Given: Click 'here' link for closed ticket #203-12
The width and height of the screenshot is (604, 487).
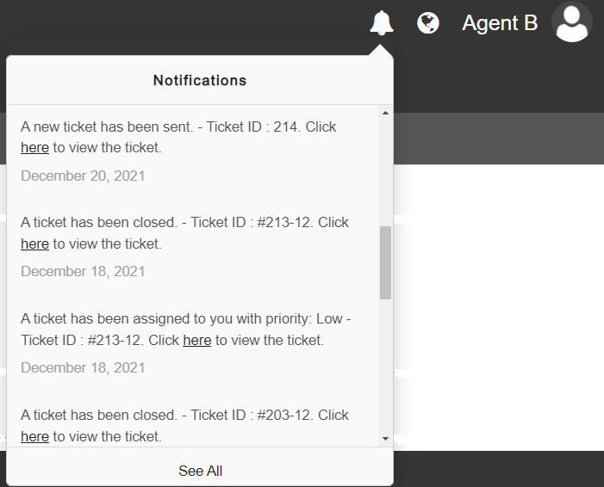Looking at the screenshot, I should pyautogui.click(x=34, y=437).
